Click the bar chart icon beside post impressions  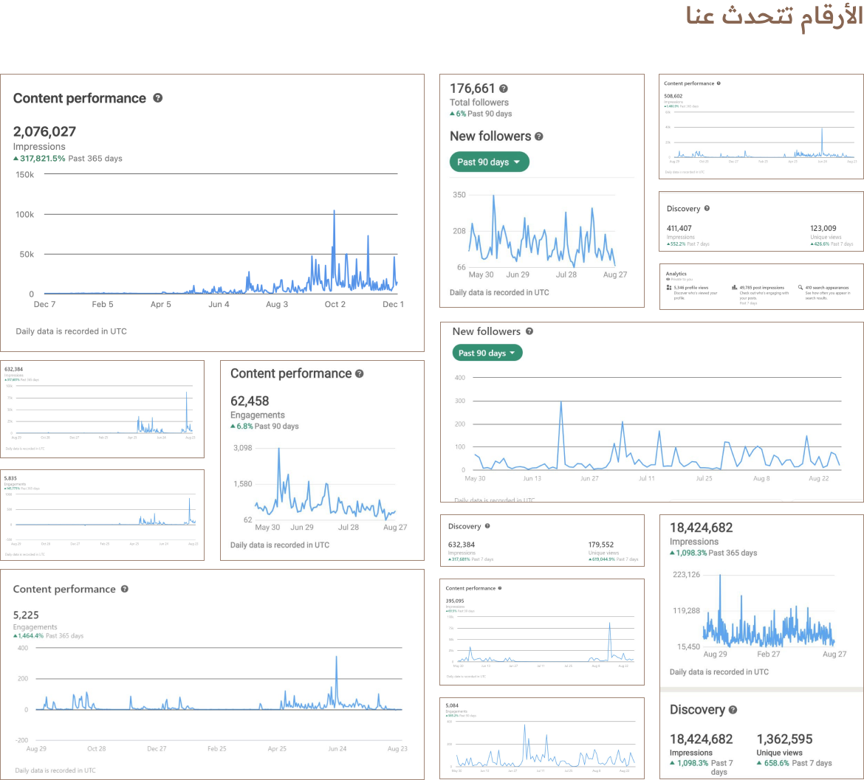735,288
